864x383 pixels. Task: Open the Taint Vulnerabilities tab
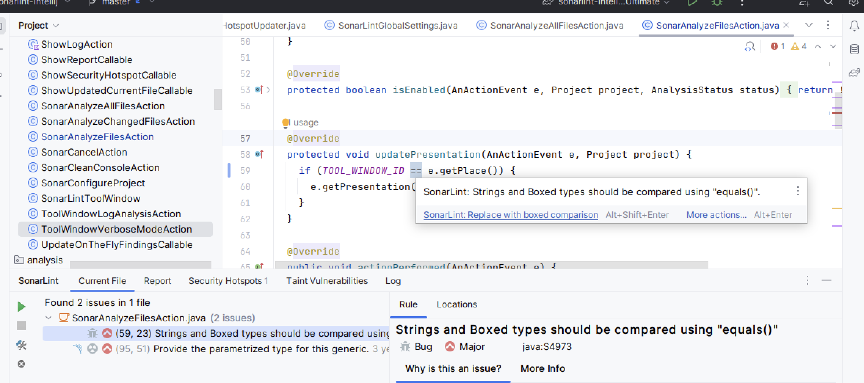(x=327, y=281)
